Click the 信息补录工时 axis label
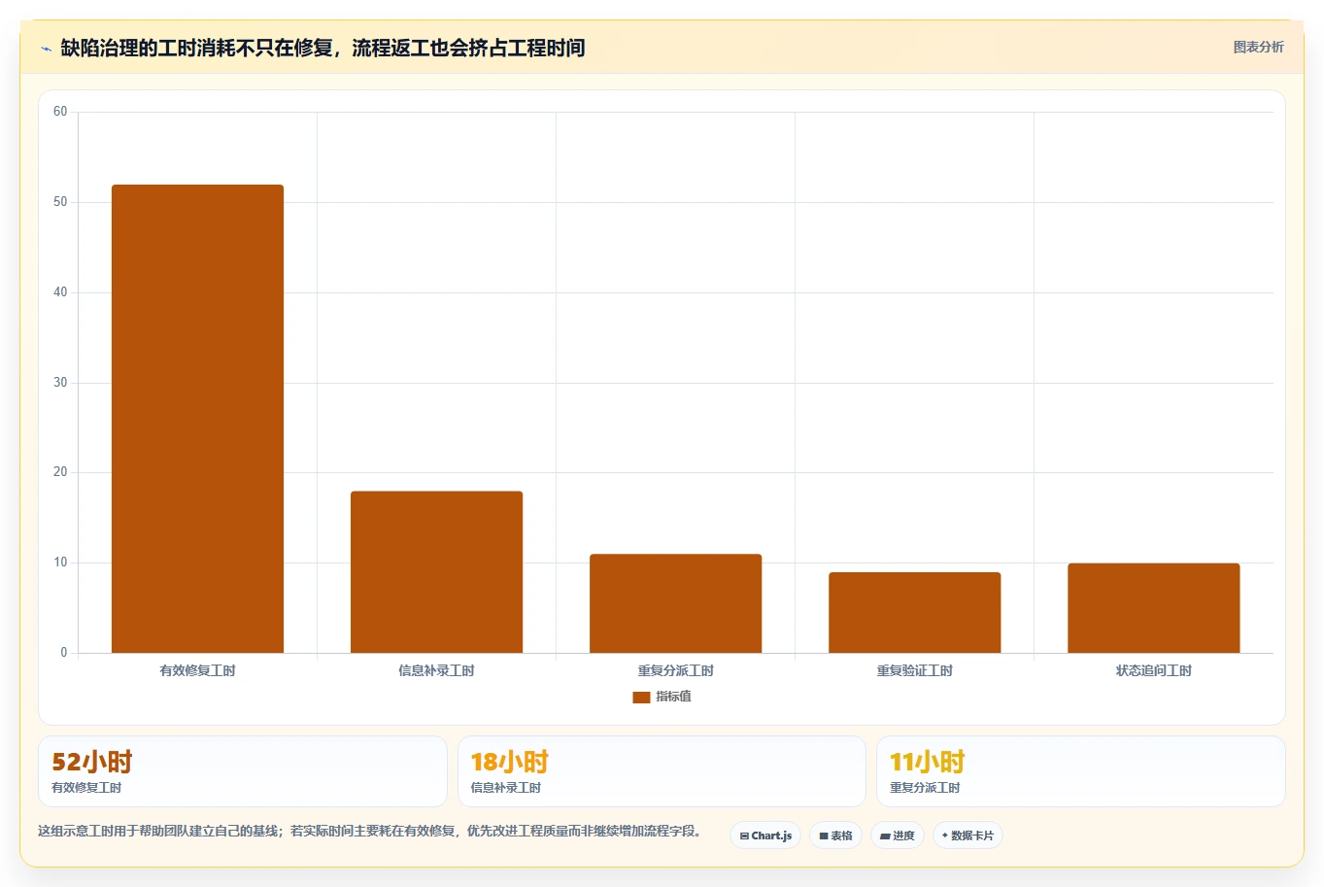 pos(436,670)
